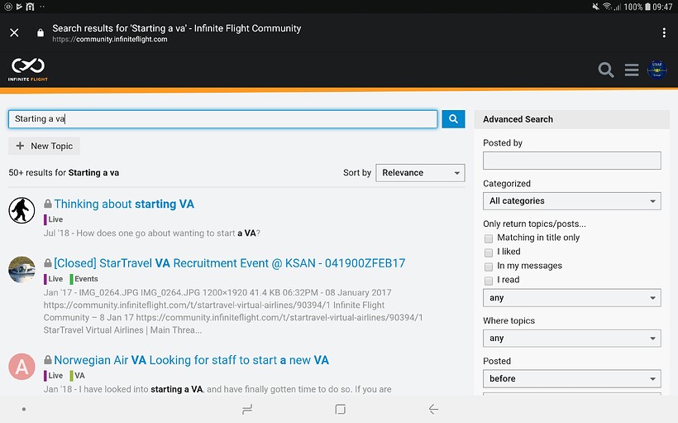Image resolution: width=678 pixels, height=423 pixels.
Task: Open the 'any' dropdown below I read
Action: 571,298
